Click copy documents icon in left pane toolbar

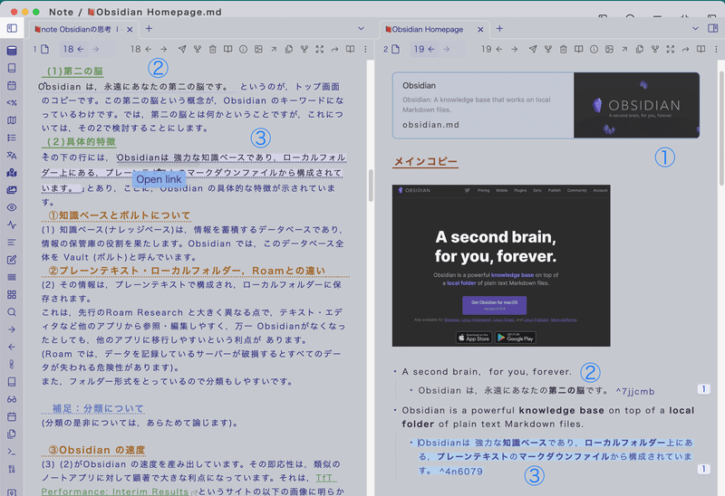[x=289, y=49]
